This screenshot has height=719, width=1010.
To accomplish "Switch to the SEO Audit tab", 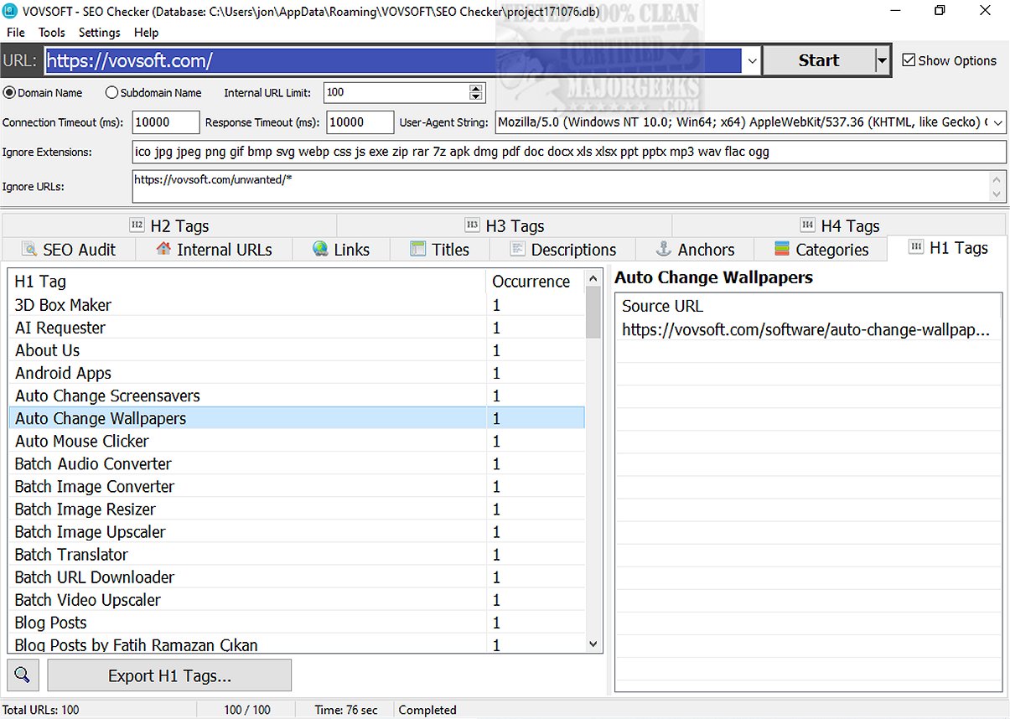I will [70, 249].
